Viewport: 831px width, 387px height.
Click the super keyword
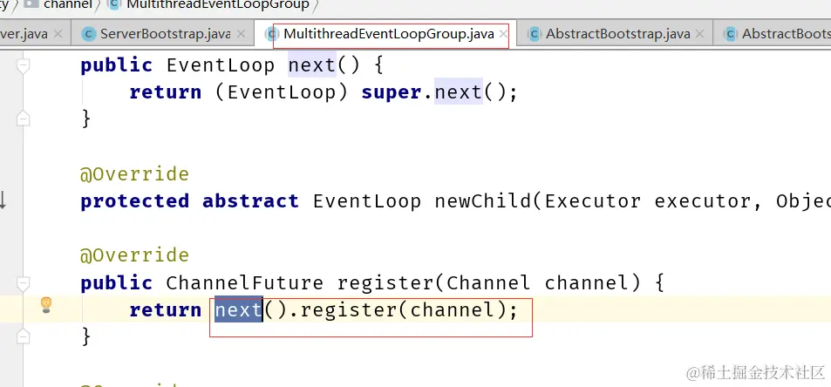coord(392,92)
